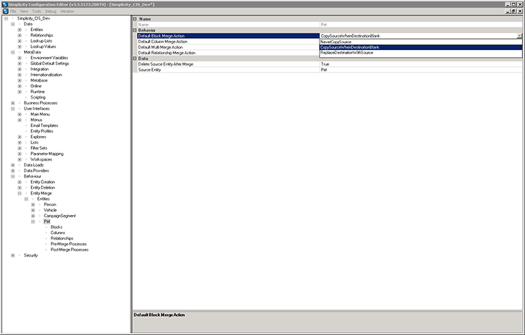Select Integration tree item
This screenshot has width=525, height=335.
tap(40, 69)
